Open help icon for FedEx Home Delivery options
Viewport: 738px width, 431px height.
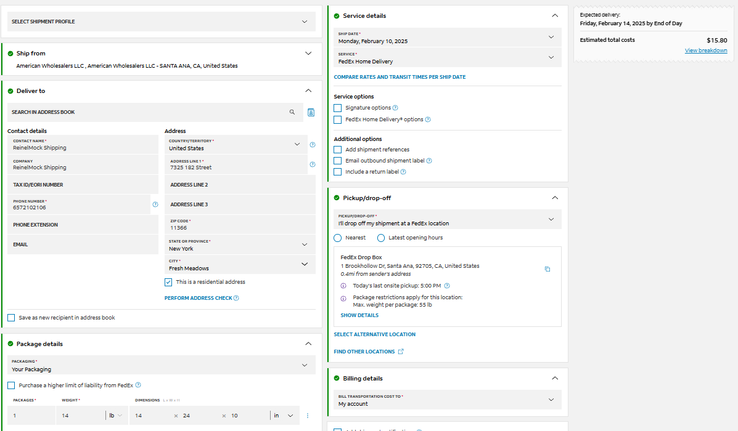pos(428,119)
